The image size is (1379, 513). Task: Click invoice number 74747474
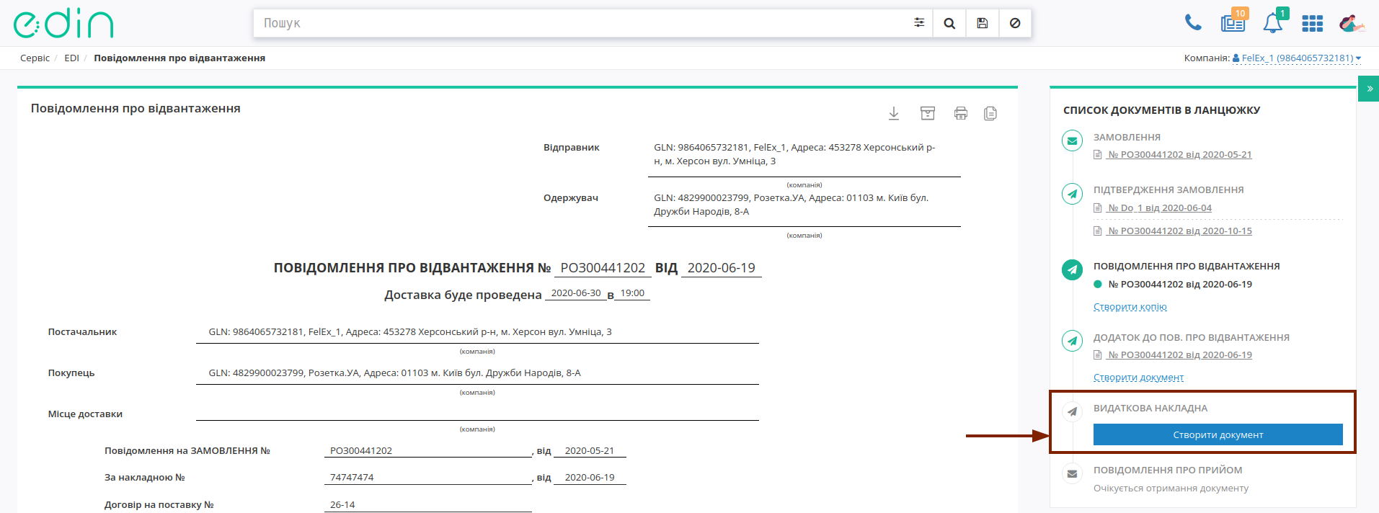[x=352, y=478]
